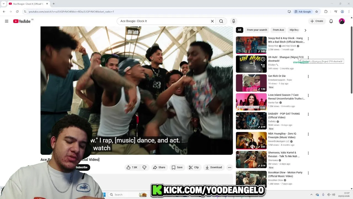The image size is (353, 199).
Task: Open Sexyy Red & Key Glock thumbnail
Action: [251, 45]
